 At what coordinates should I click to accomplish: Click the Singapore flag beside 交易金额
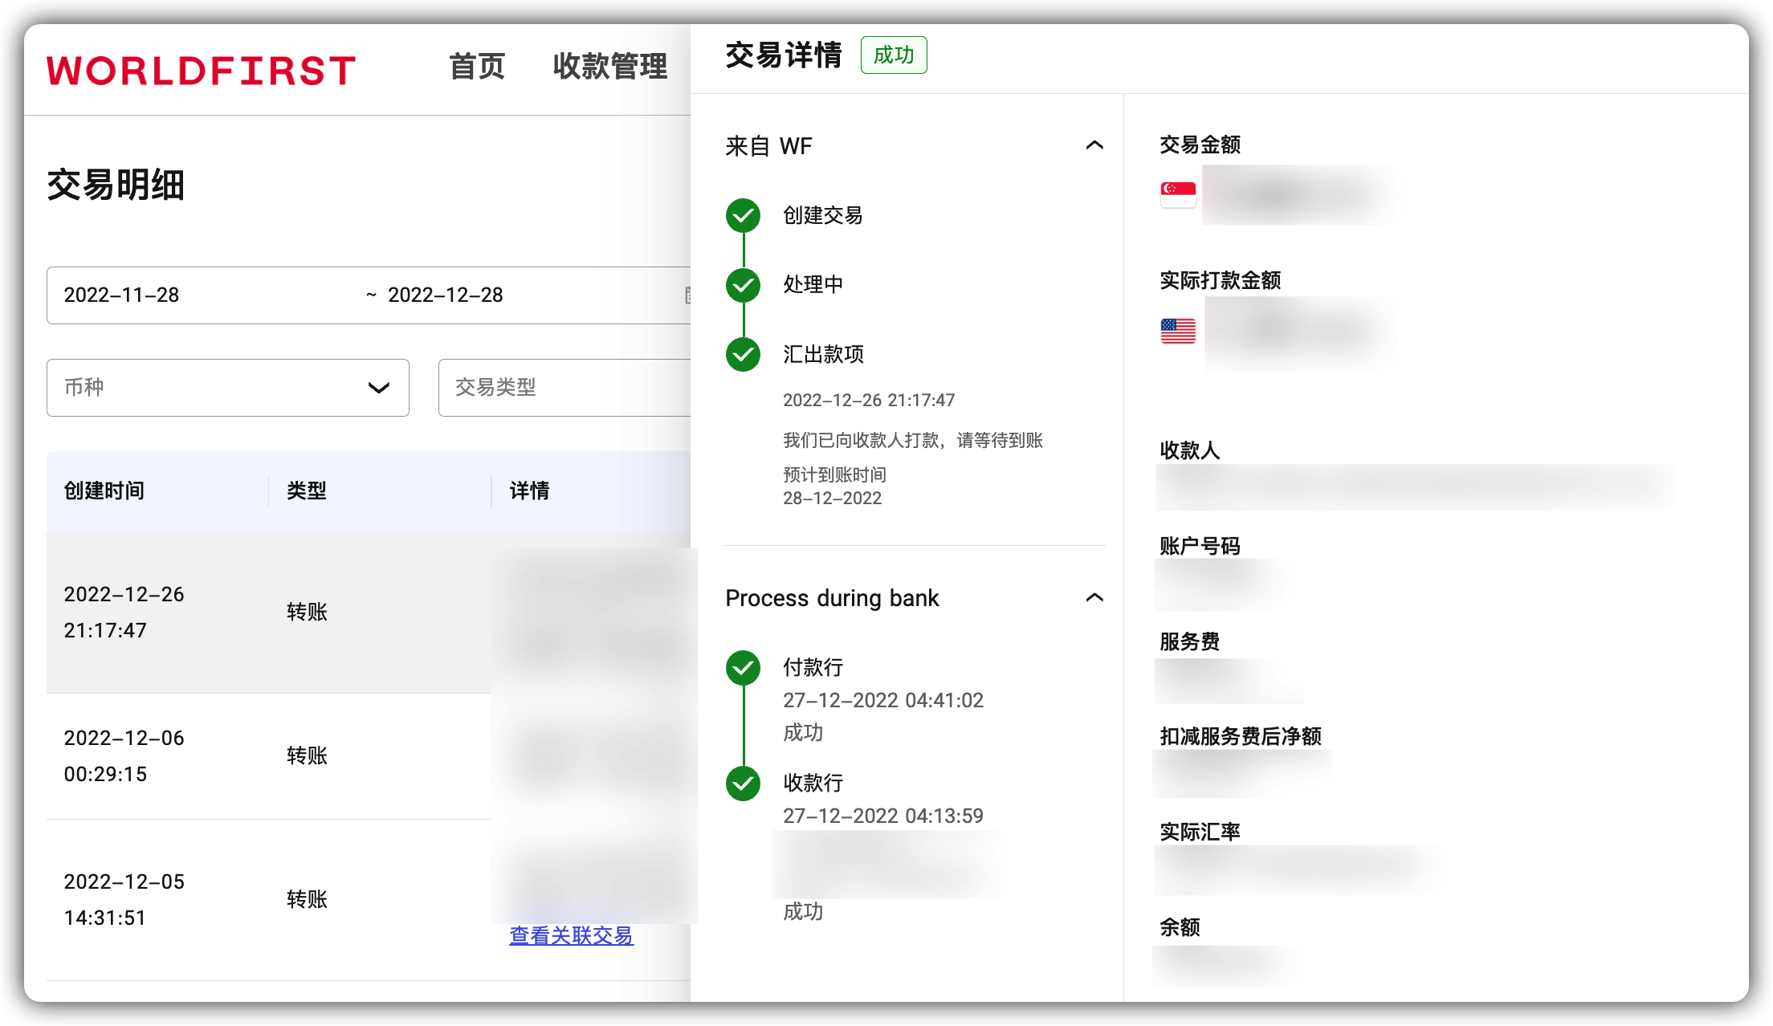pyautogui.click(x=1176, y=193)
